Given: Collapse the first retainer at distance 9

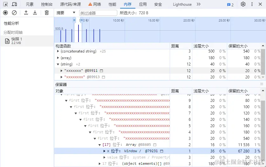Looking at the screenshot, I should (66, 101).
